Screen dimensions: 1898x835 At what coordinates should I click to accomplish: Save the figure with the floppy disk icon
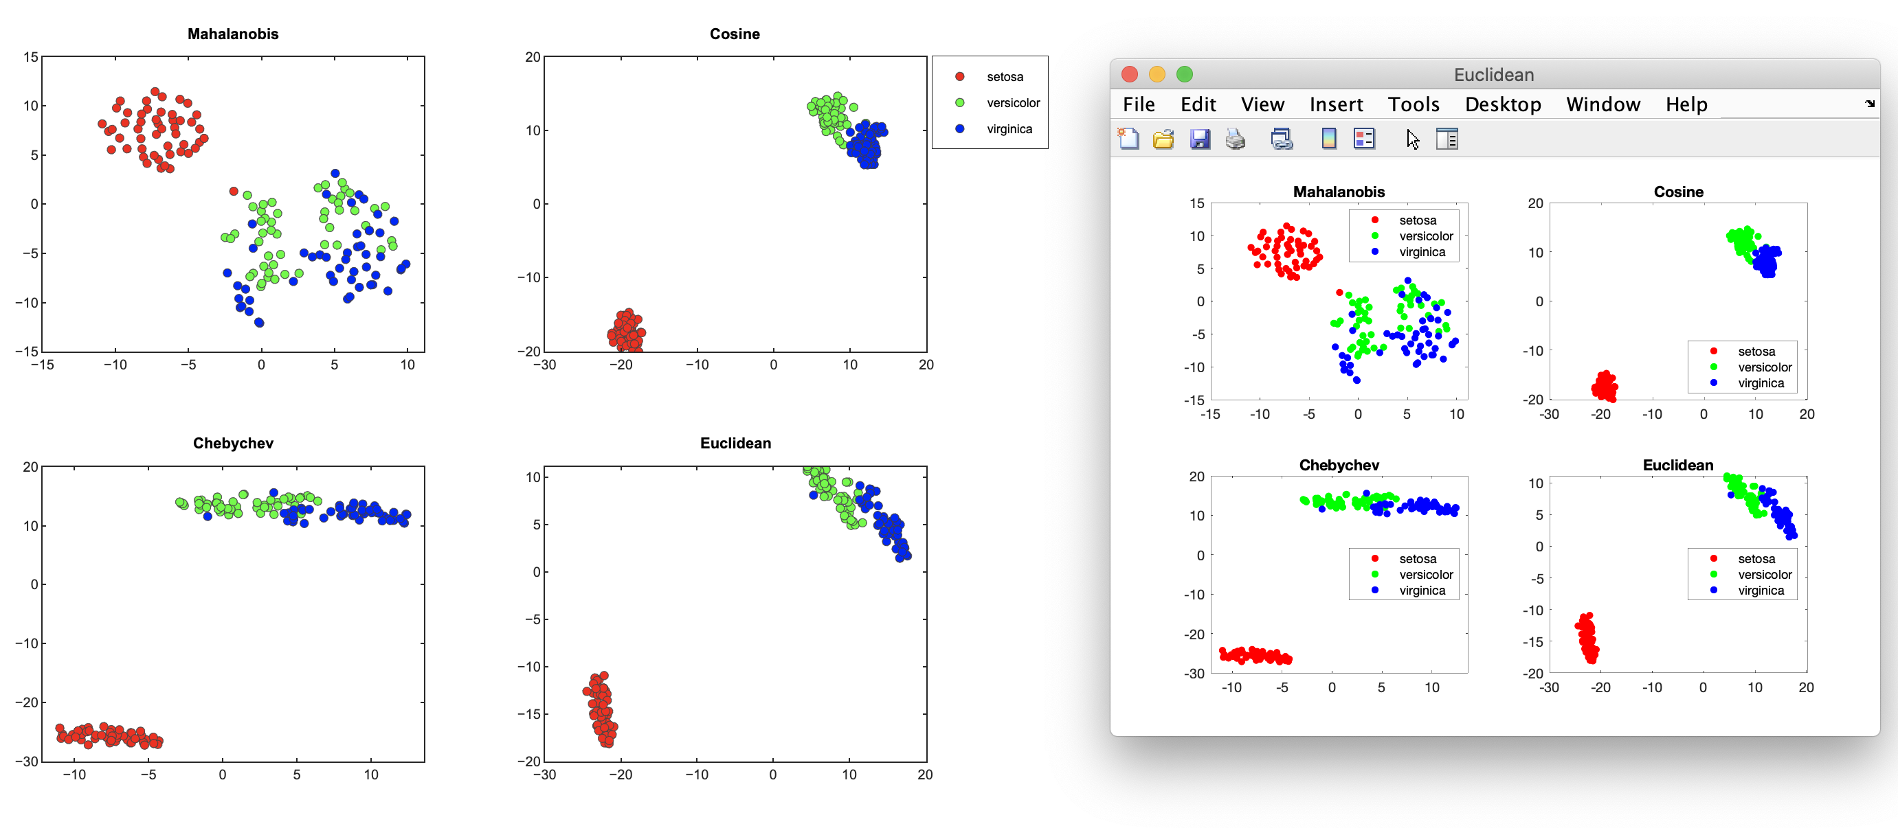click(x=1200, y=139)
